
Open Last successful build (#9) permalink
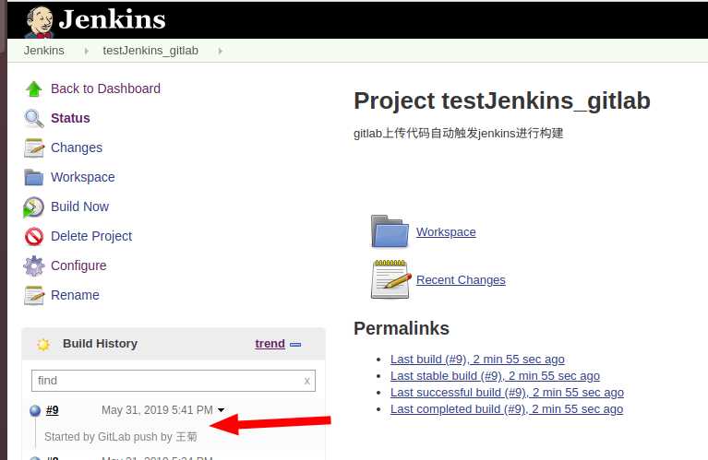click(507, 393)
